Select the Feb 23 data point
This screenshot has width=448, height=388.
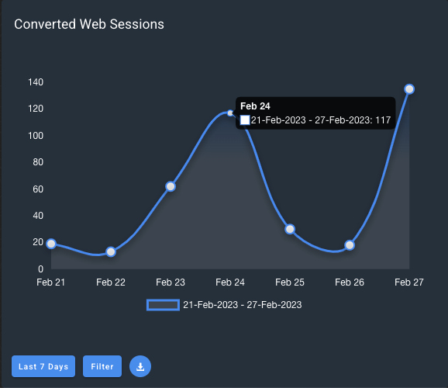[171, 186]
